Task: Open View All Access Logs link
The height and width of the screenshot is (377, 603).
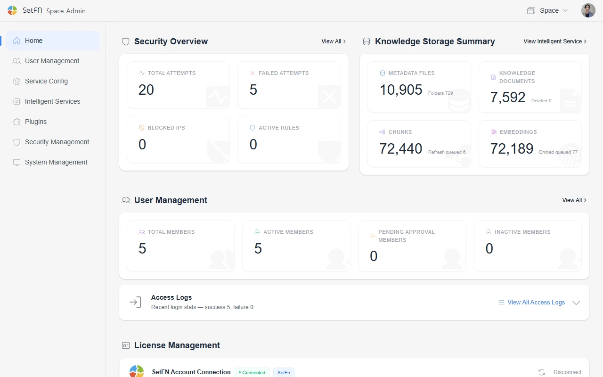Action: point(531,302)
